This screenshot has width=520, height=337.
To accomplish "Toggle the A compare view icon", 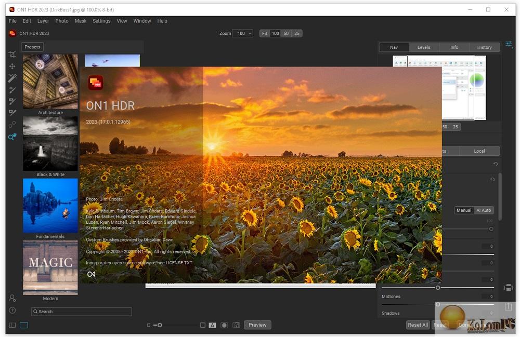I will point(212,325).
